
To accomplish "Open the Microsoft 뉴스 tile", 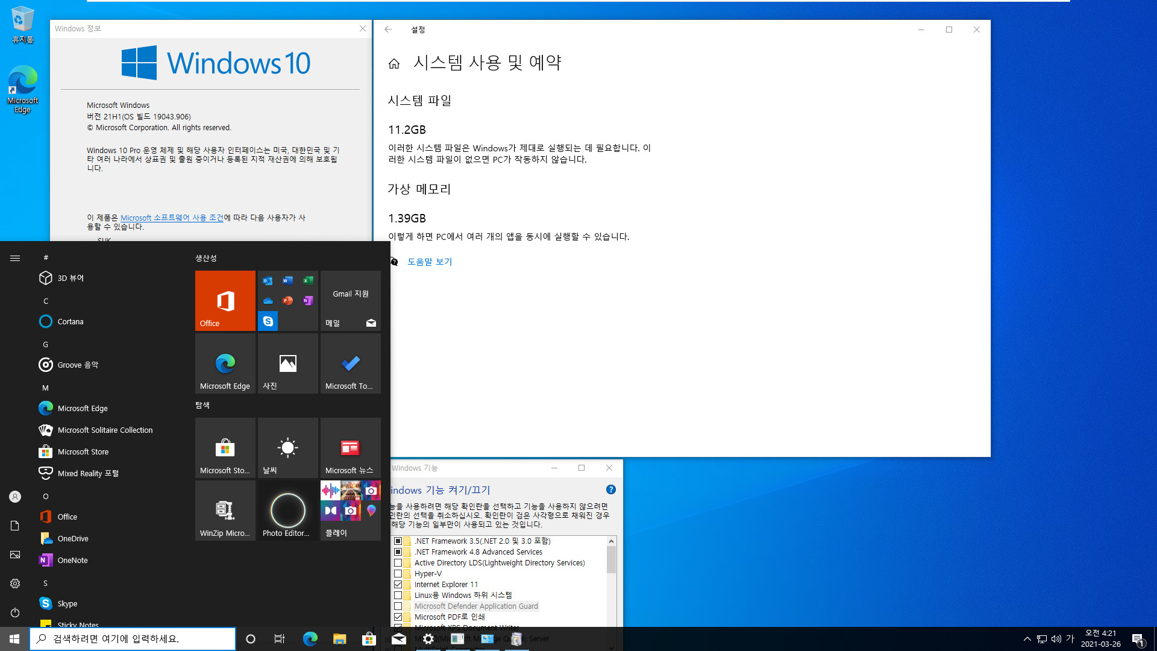I will click(x=351, y=447).
